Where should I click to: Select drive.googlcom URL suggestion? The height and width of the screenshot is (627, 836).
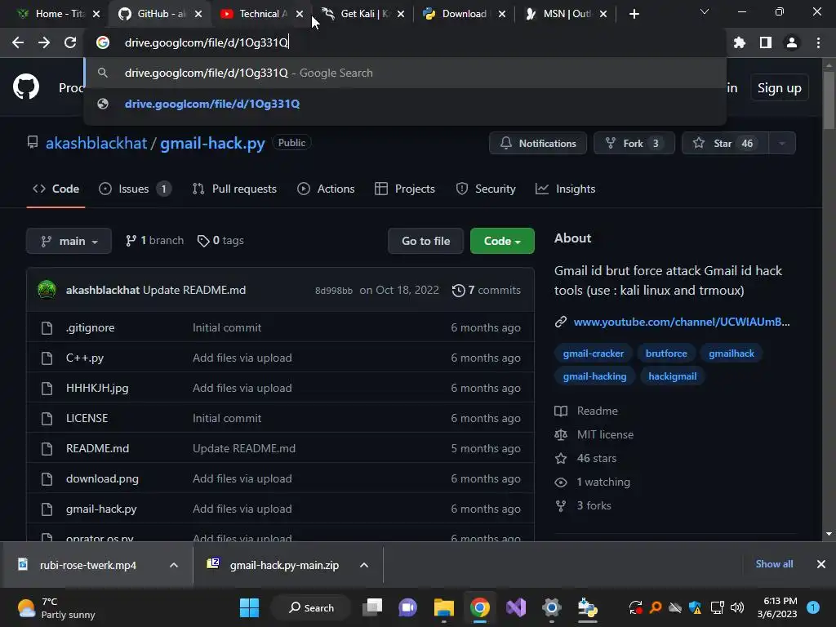405,104
